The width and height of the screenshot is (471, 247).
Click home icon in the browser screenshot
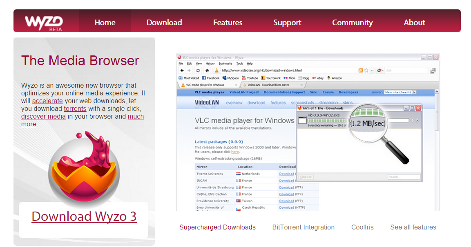pyautogui.click(x=207, y=71)
